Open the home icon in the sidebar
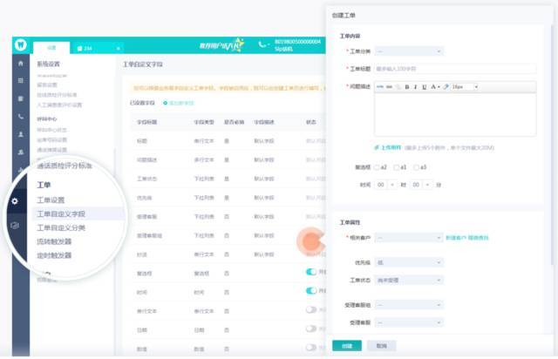This screenshot has height=359, width=558. point(21,64)
